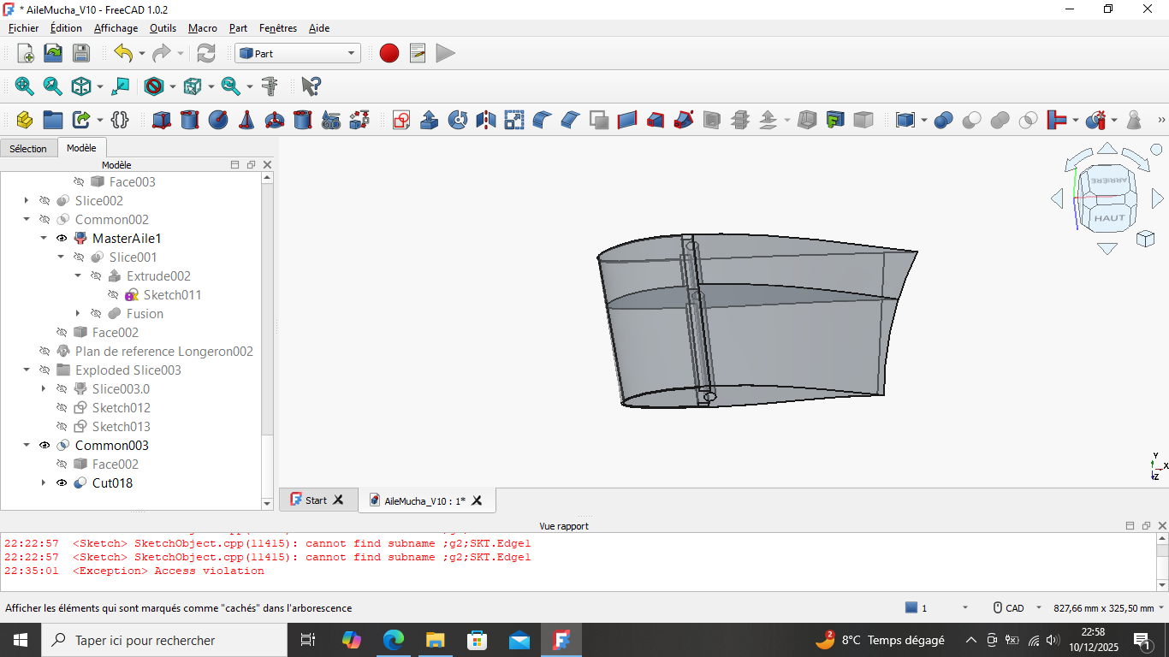
Task: Toggle visibility eye of MasterAile1
Action: point(62,239)
